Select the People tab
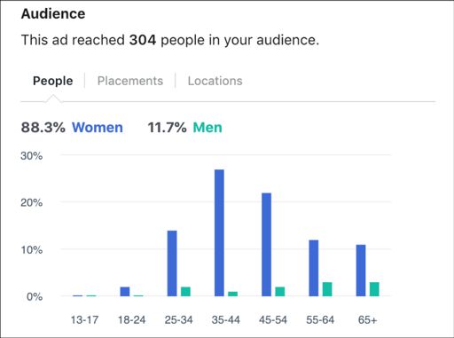454x338 pixels. coord(53,81)
